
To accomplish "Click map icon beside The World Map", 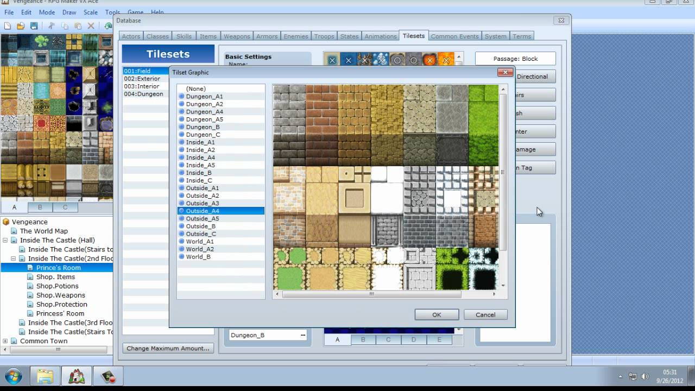I will [x=14, y=231].
